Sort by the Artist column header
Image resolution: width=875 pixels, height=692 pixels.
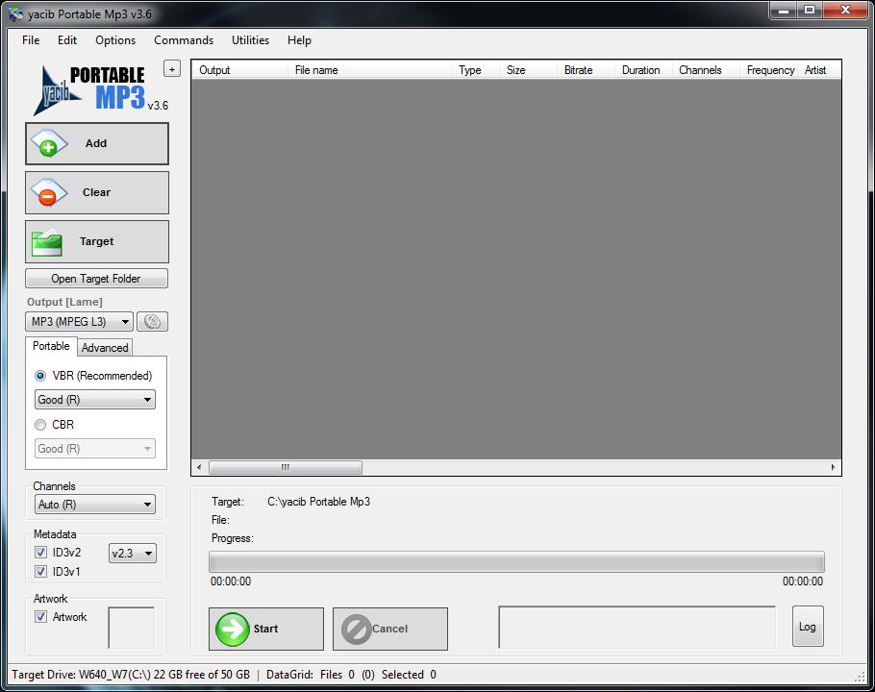coord(819,70)
